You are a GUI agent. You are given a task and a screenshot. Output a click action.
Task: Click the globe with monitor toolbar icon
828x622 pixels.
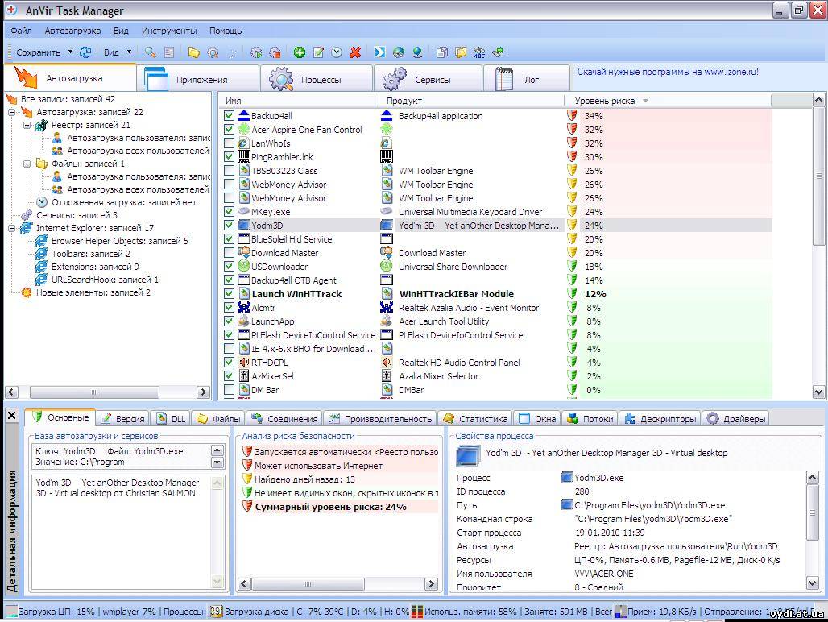click(x=399, y=52)
